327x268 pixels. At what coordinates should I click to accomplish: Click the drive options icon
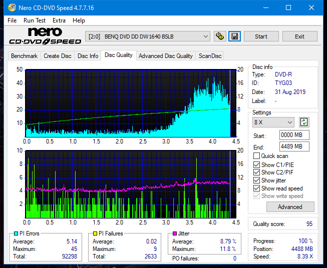click(x=220, y=36)
